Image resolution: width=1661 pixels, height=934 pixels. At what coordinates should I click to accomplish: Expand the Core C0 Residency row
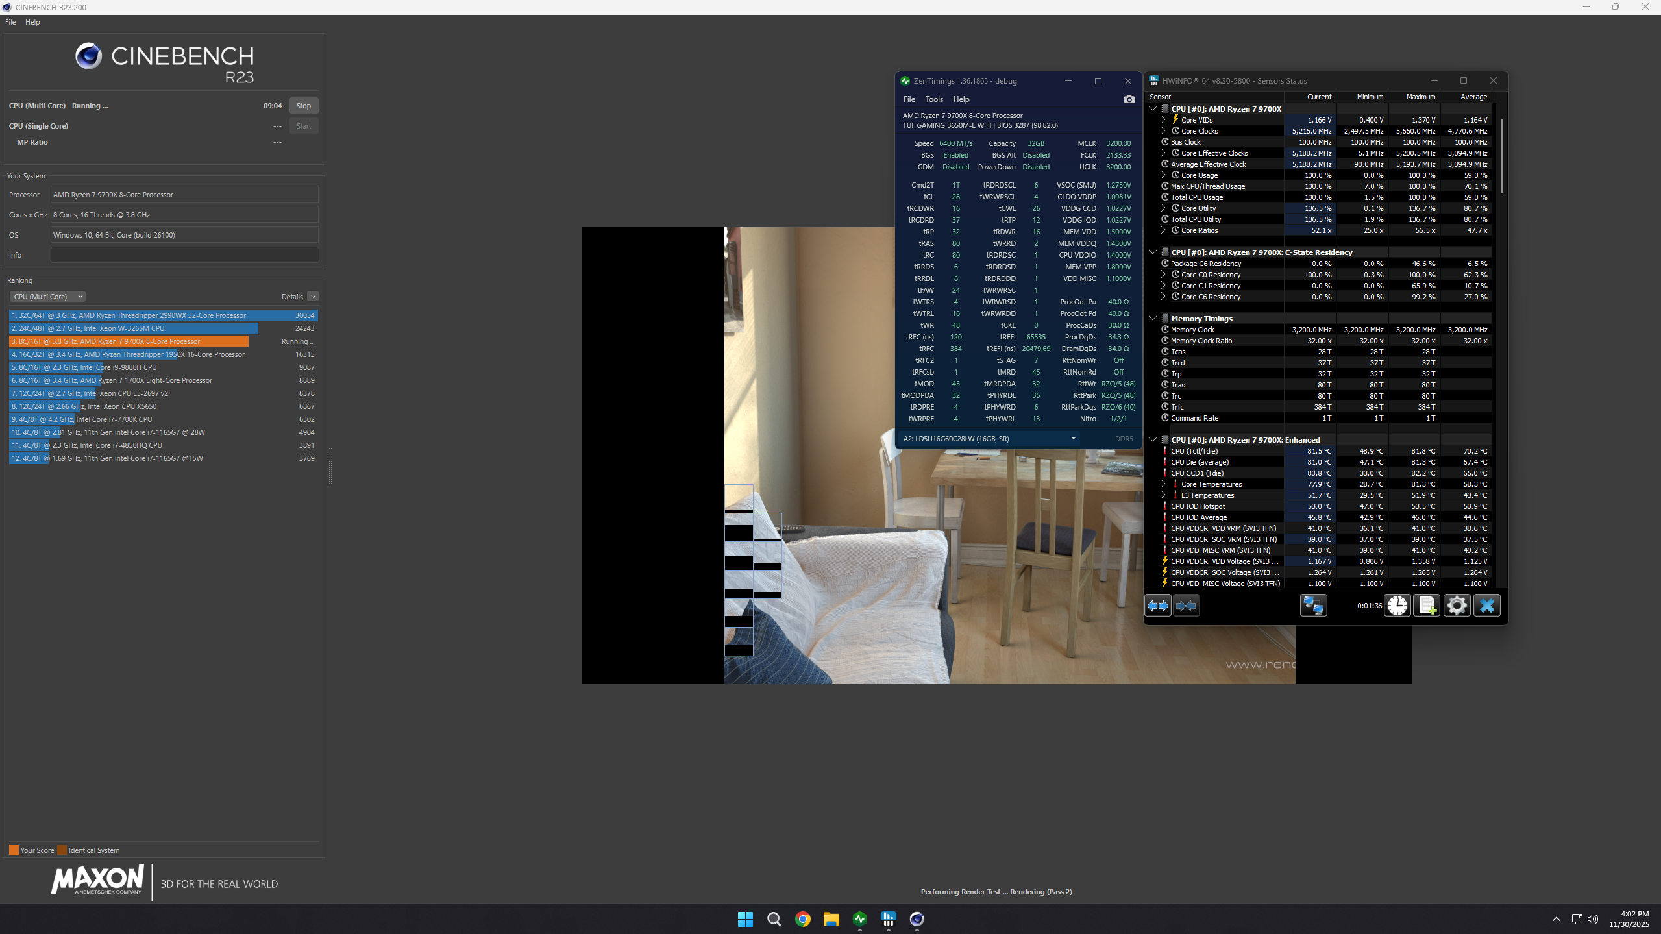click(x=1163, y=275)
